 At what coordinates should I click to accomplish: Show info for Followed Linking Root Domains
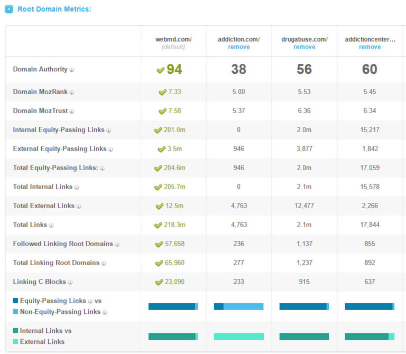[x=117, y=244]
